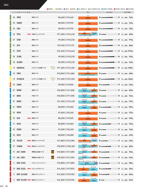
Task: Select item number 1540 in the list
Action: pyautogui.click(x=19, y=141)
